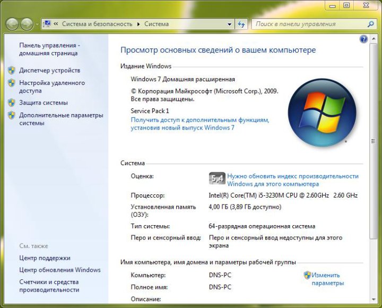
Task: Click the "Поиск в панели управления" search field
Action: click(x=308, y=24)
